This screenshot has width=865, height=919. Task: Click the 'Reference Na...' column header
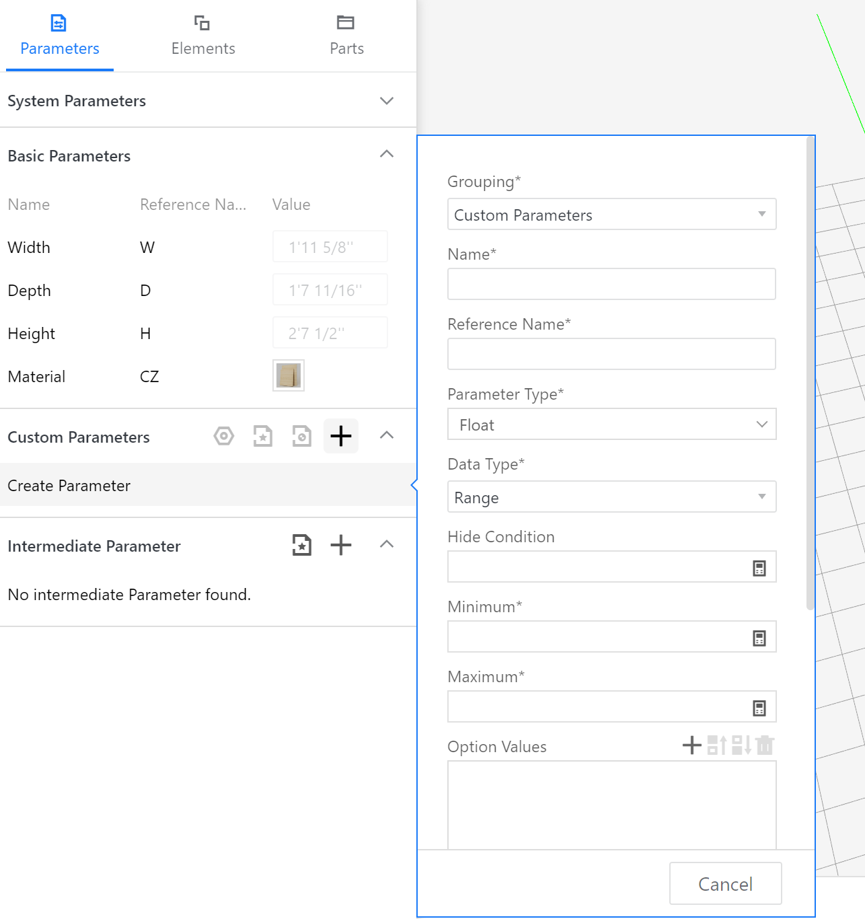[x=193, y=205]
